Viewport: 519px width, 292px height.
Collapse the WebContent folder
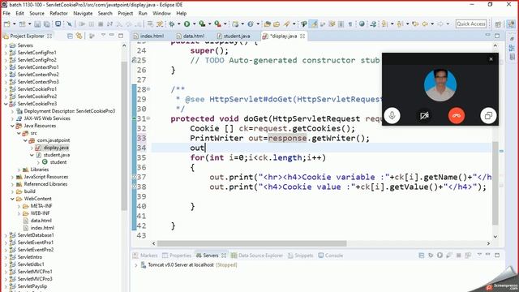12,199
